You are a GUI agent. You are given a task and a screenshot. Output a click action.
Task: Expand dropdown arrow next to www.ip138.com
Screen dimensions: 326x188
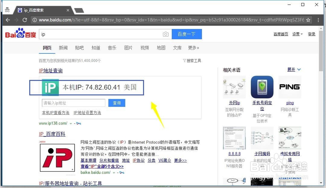[x=71, y=123]
